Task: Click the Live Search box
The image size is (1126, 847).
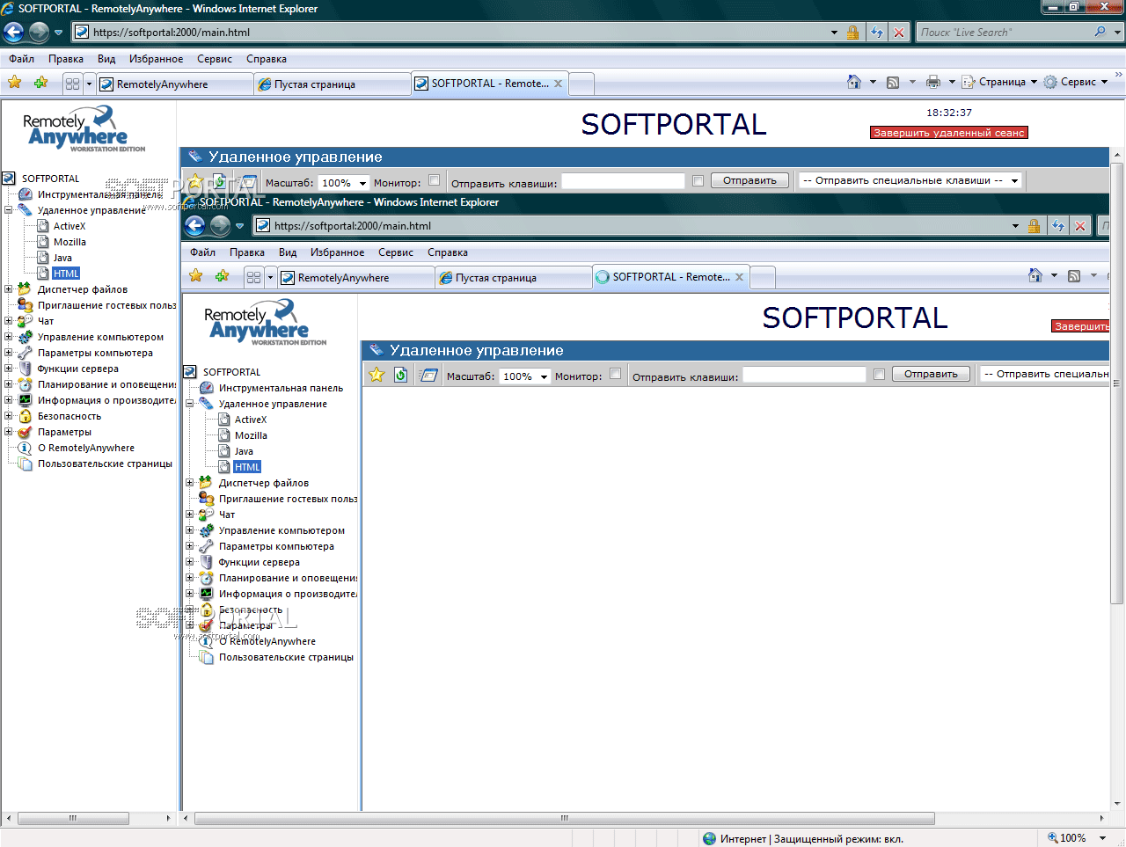Action: (x=1004, y=33)
